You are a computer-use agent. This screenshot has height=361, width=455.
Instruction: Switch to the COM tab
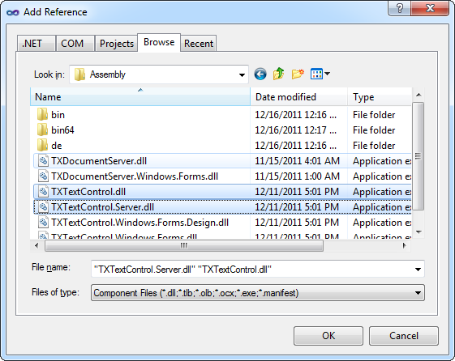tap(75, 44)
